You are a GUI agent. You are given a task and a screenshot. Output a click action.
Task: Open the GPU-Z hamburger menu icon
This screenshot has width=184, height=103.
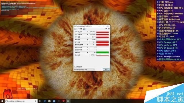[x=109, y=29]
